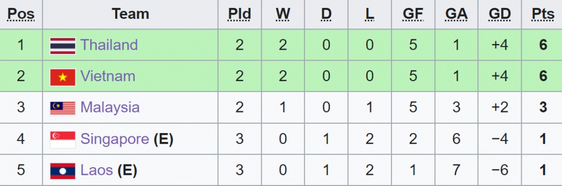Screen dimensions: 562x186
Task: Click the Laos flag icon
Action: [63, 171]
